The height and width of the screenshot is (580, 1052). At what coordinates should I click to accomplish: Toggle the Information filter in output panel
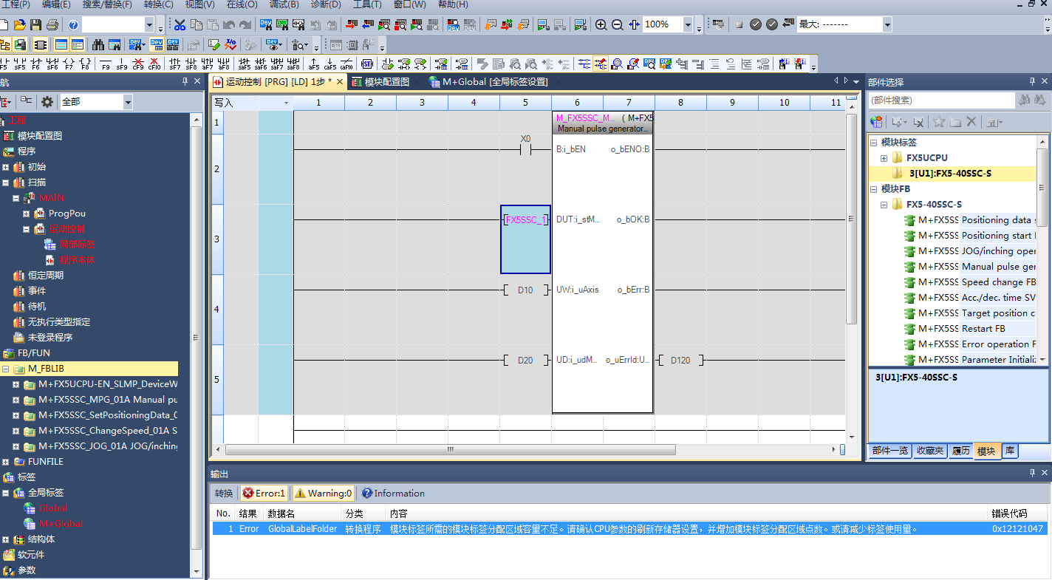pyautogui.click(x=392, y=494)
